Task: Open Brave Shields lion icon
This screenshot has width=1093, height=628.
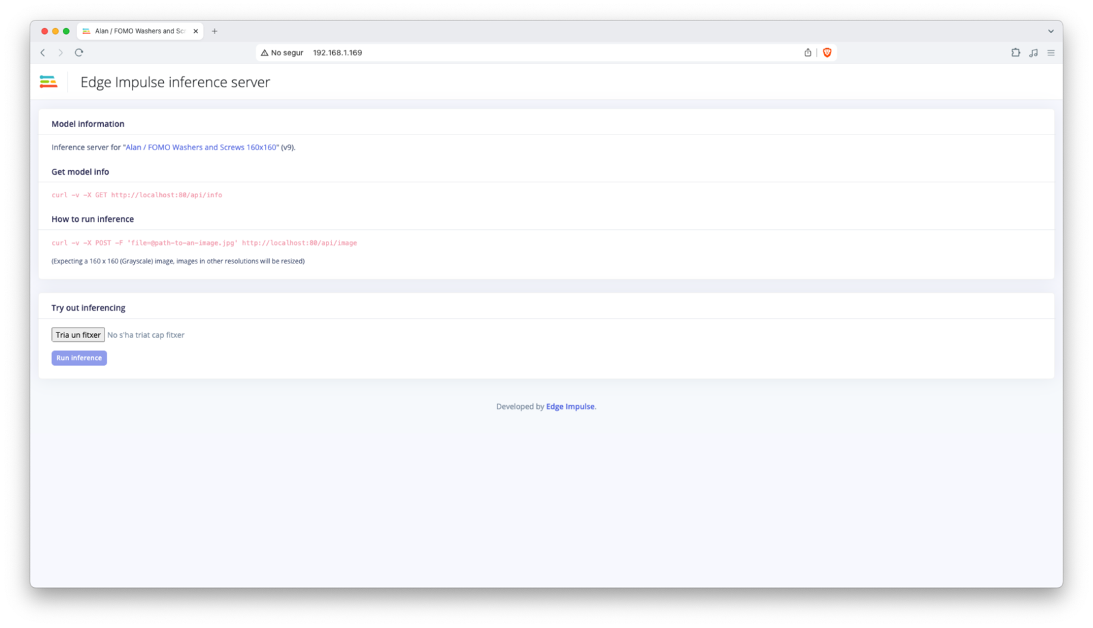Action: [x=827, y=53]
